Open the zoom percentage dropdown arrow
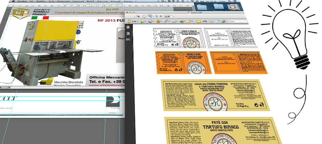 [174, 17]
